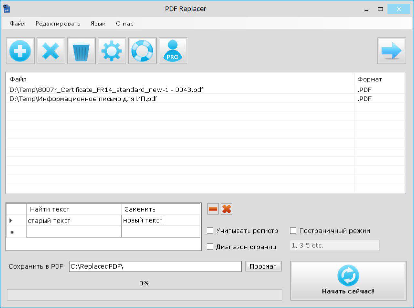Click the progress bar under 0%

(145, 295)
